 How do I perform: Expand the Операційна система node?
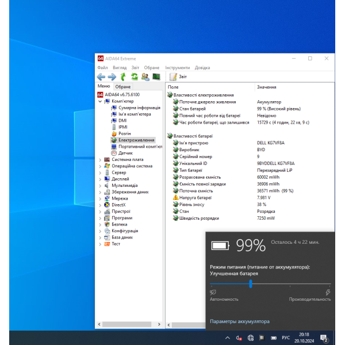pos(100,166)
